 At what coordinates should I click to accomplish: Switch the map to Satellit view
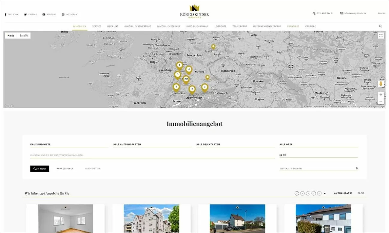24,35
